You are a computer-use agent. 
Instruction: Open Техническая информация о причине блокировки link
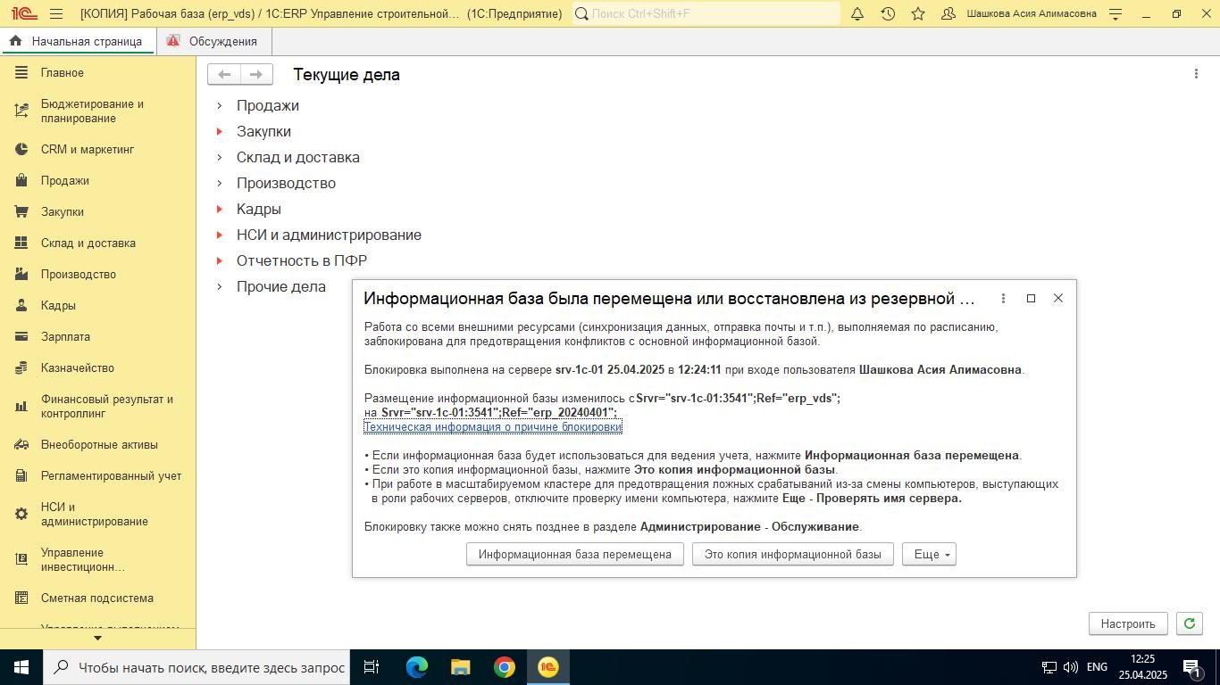pyautogui.click(x=493, y=427)
